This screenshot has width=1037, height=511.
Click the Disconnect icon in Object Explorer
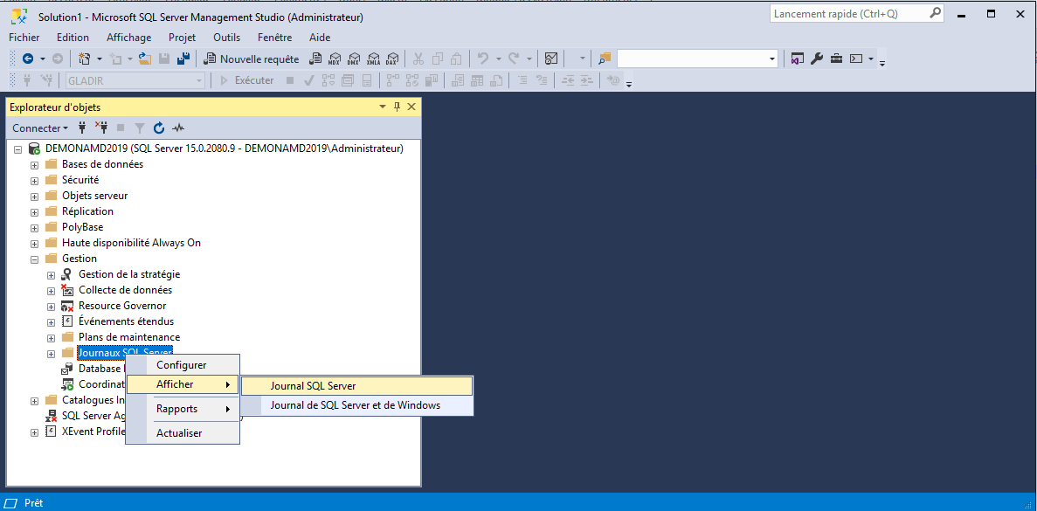click(x=101, y=128)
